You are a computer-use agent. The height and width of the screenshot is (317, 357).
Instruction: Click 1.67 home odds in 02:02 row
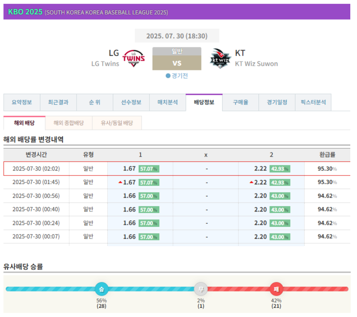pyautogui.click(x=129, y=169)
